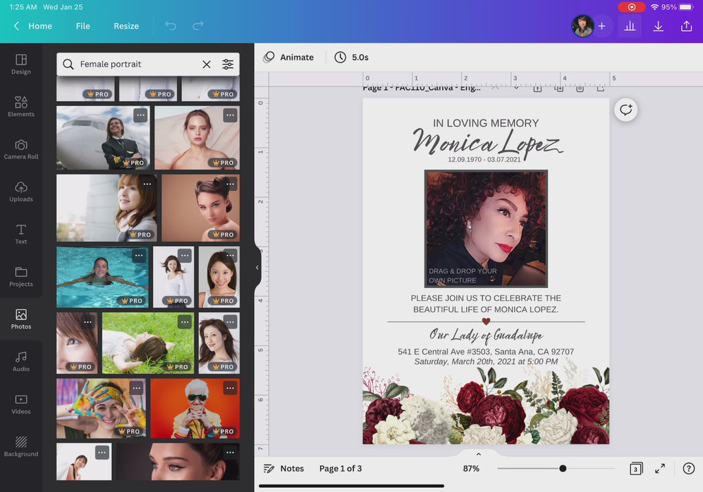
Task: Open the Photos panel
Action: point(21,319)
